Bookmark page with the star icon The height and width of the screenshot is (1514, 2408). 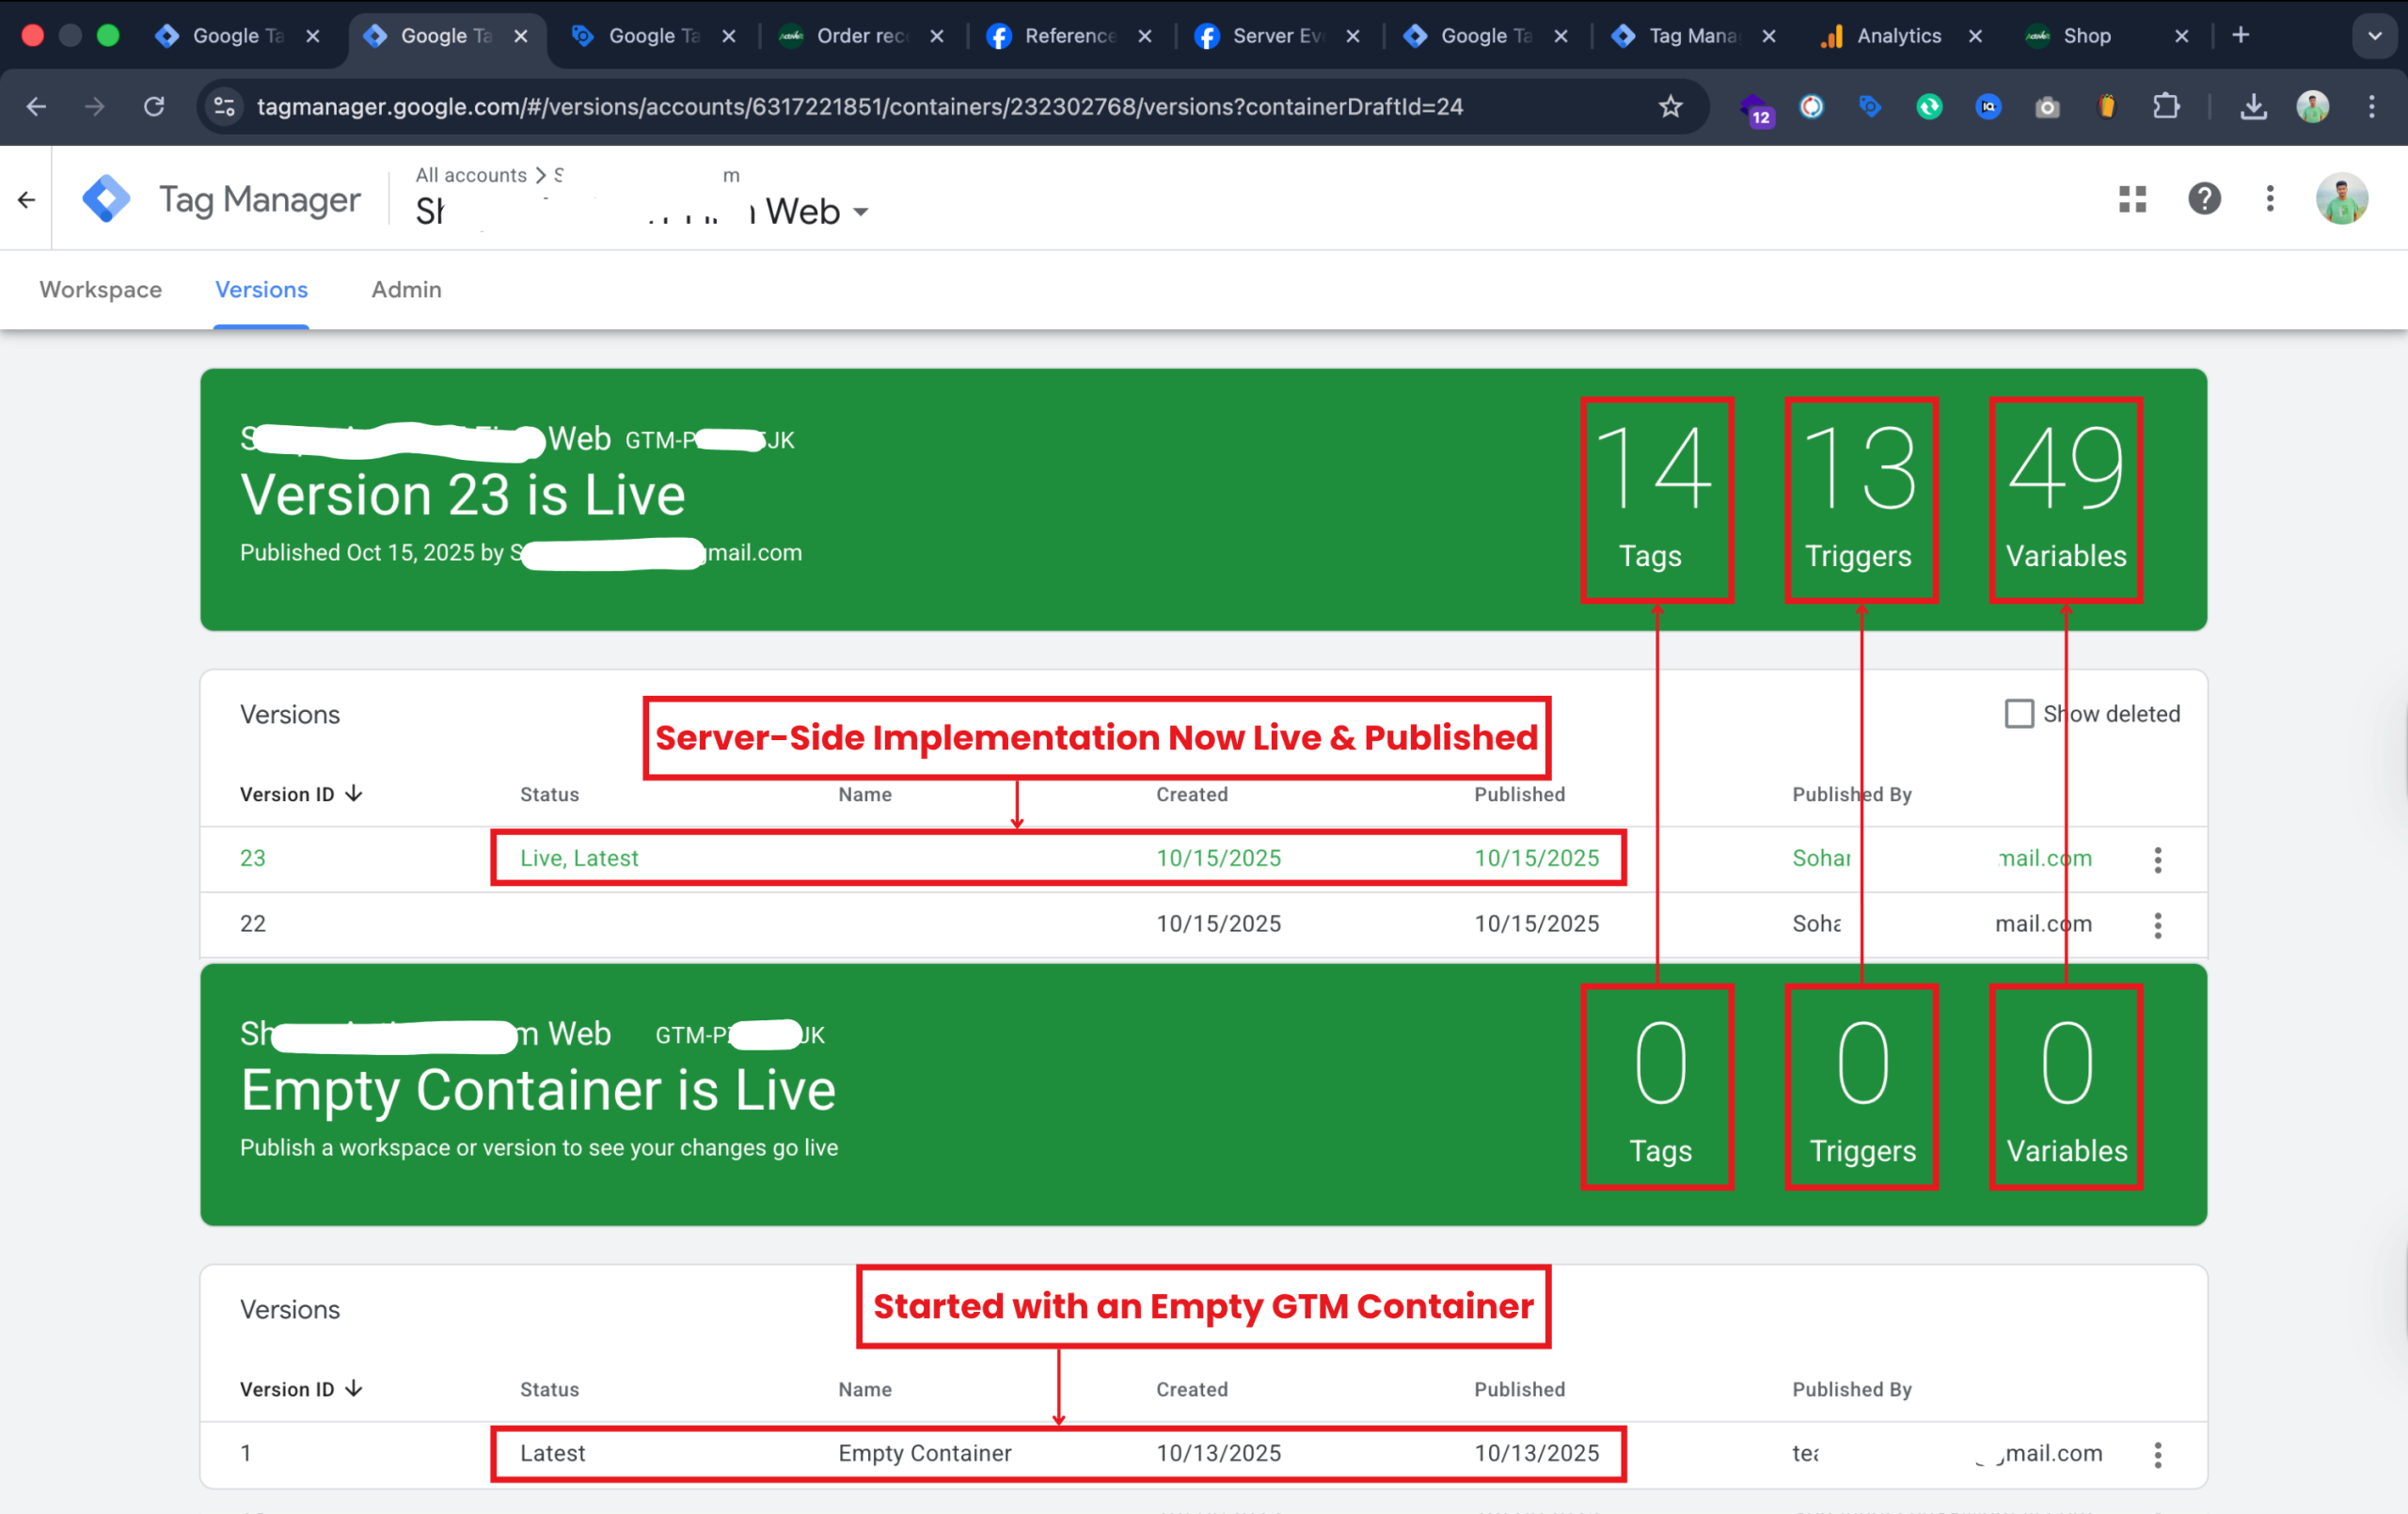[1670, 107]
